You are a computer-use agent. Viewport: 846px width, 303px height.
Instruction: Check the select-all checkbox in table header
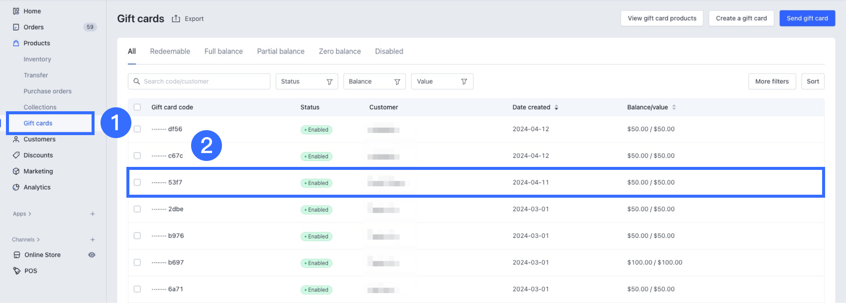[137, 107]
